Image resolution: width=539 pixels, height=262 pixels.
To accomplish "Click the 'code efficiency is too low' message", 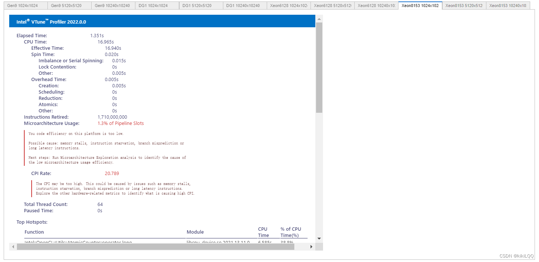I will [x=76, y=134].
